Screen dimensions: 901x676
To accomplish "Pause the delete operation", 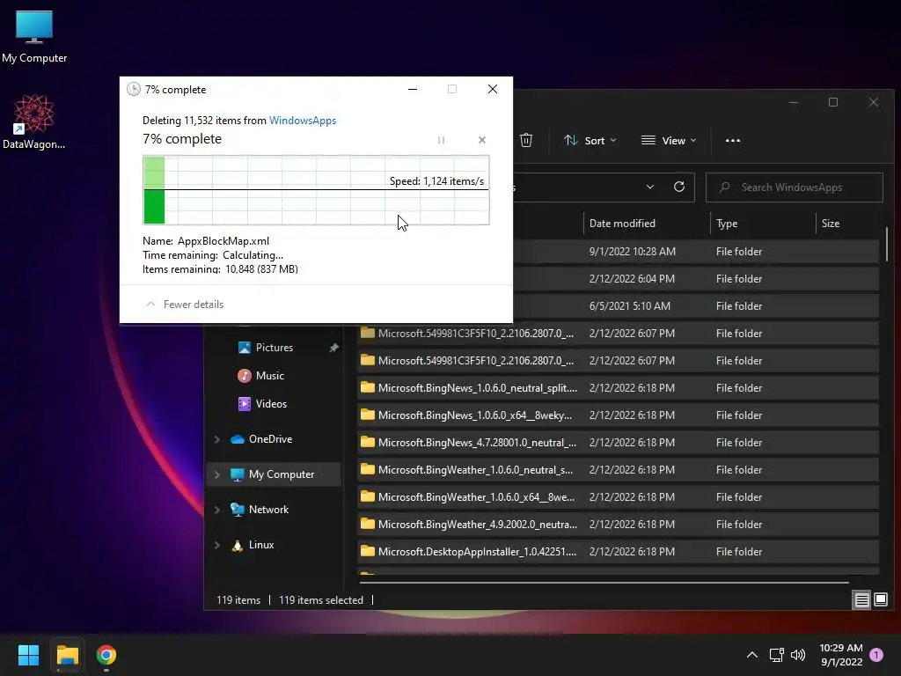I will (442, 140).
